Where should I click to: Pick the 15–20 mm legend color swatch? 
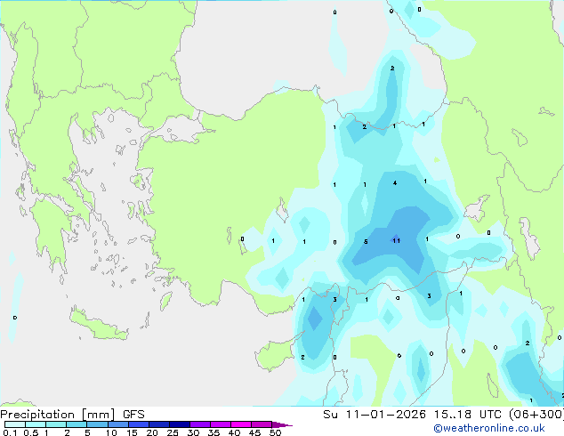pos(139,424)
